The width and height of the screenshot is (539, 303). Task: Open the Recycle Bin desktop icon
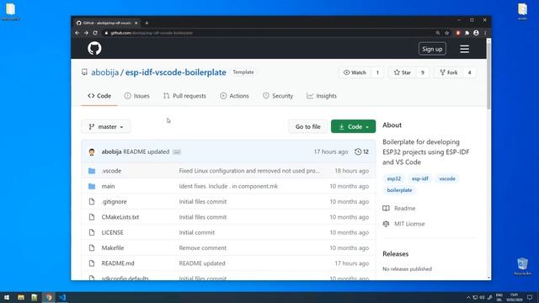point(522,266)
